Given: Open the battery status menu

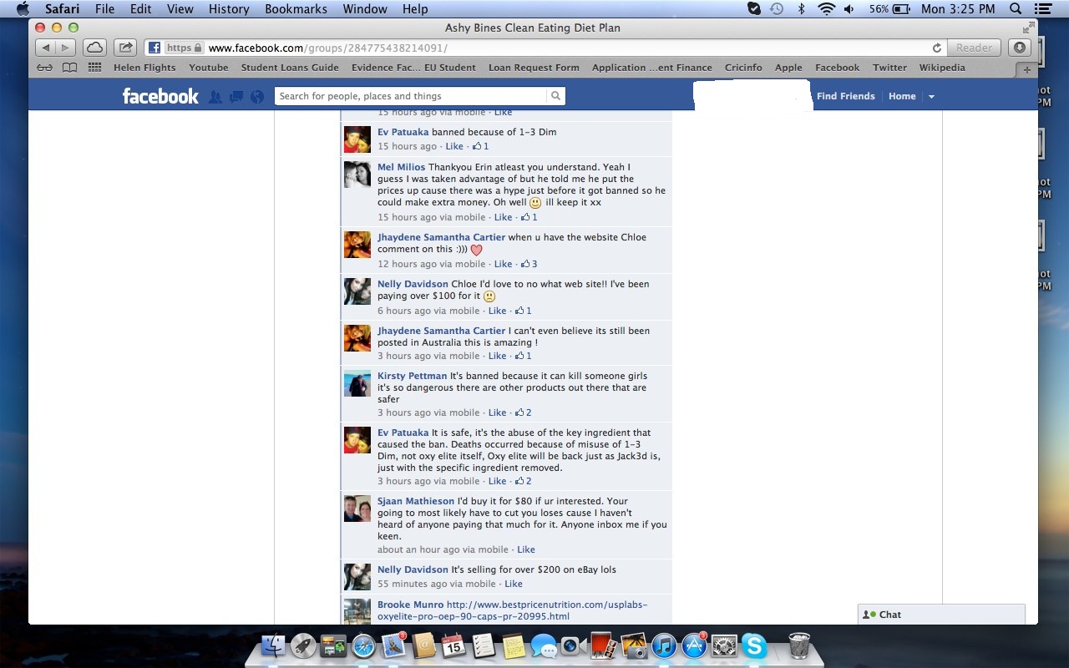Looking at the screenshot, I should click(889, 9).
